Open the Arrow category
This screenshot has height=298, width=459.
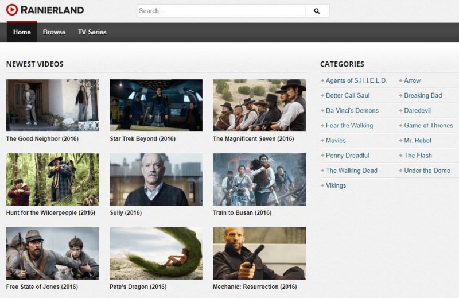click(x=412, y=80)
